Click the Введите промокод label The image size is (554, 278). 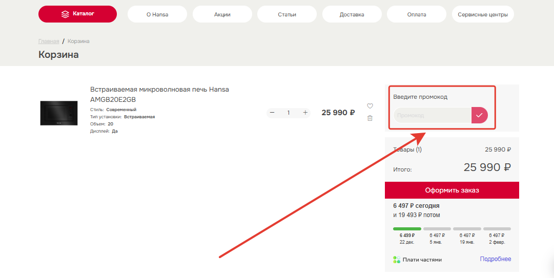click(420, 97)
